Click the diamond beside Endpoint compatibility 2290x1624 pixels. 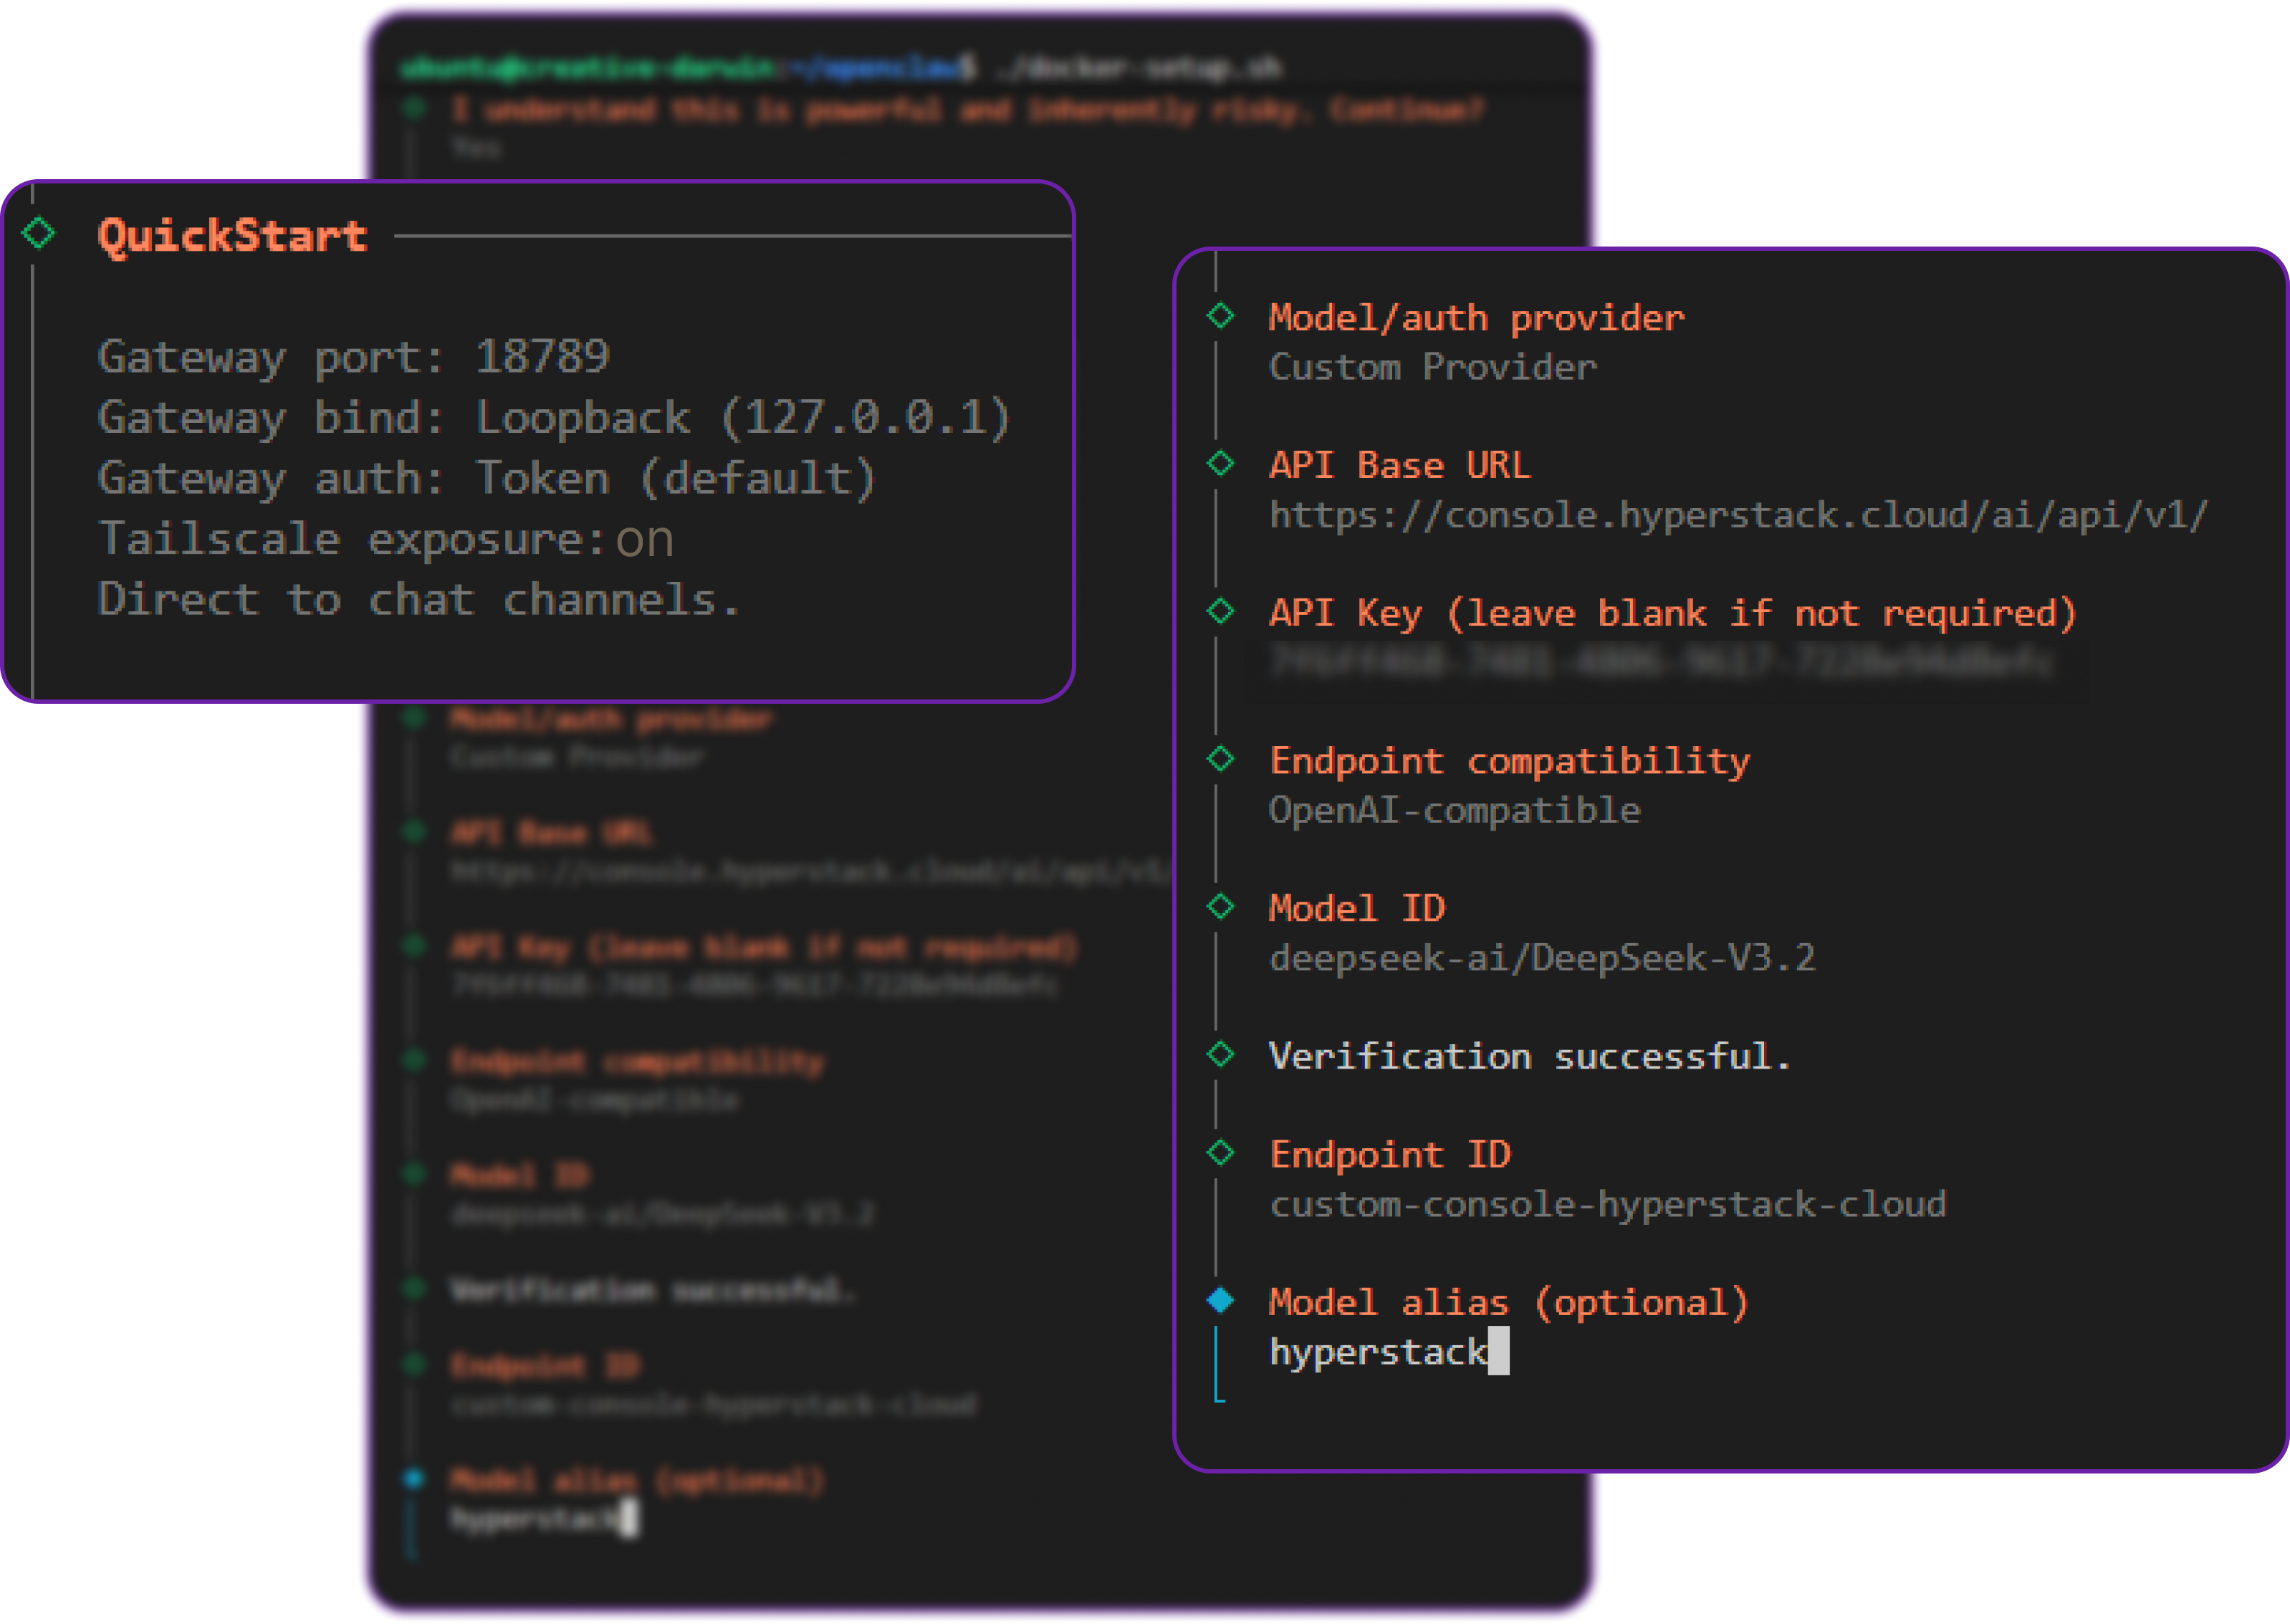tap(1220, 759)
